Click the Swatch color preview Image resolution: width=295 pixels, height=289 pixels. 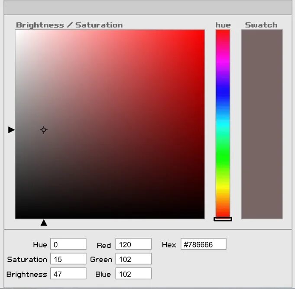pyautogui.click(x=262, y=124)
